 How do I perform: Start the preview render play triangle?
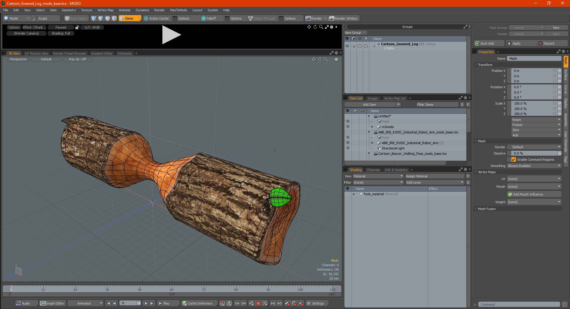click(171, 35)
